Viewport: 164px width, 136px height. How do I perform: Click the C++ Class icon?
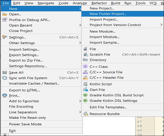pyautogui.click(x=85, y=66)
